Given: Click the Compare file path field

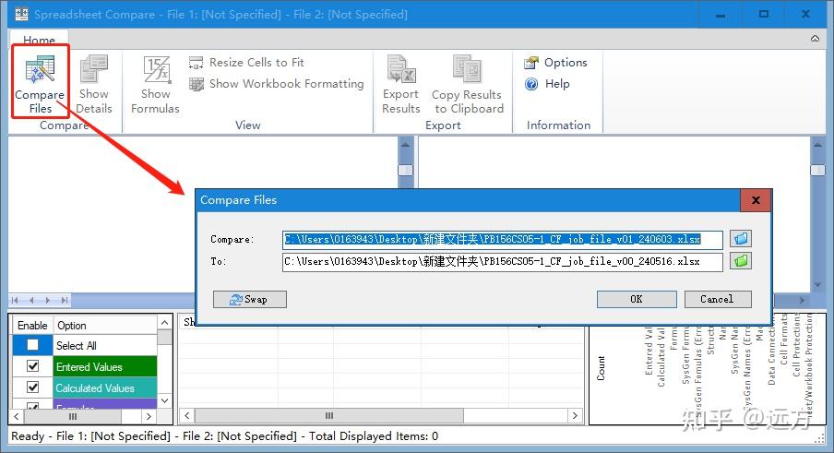Looking at the screenshot, I should [x=502, y=239].
